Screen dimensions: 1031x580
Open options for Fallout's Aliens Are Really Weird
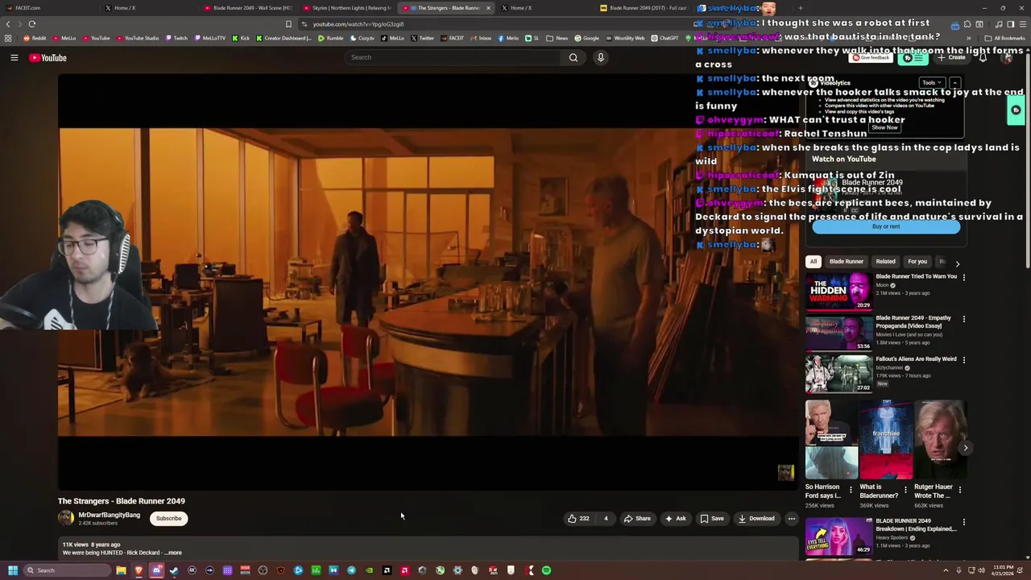coord(963,359)
